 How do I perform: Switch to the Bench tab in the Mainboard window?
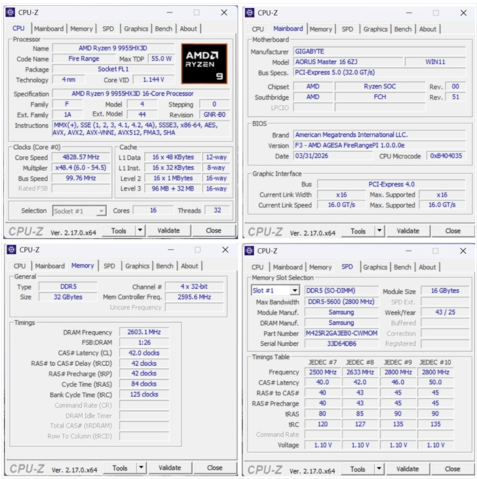[x=403, y=29]
